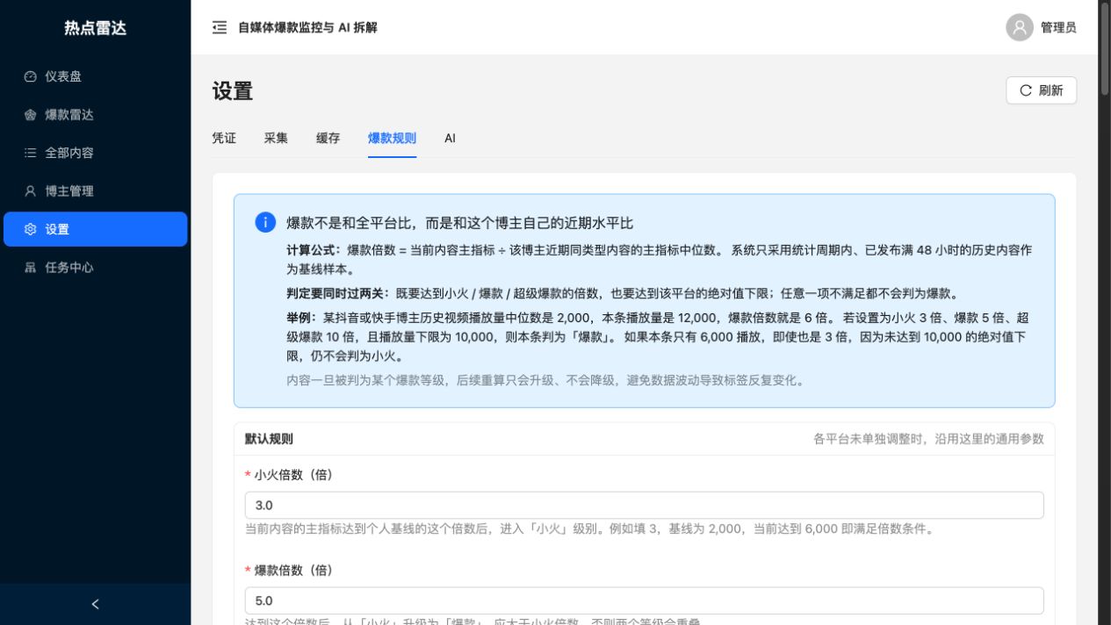Open 爆款雷达 in the sidebar
Viewport: 1111px width, 625px height.
95,115
